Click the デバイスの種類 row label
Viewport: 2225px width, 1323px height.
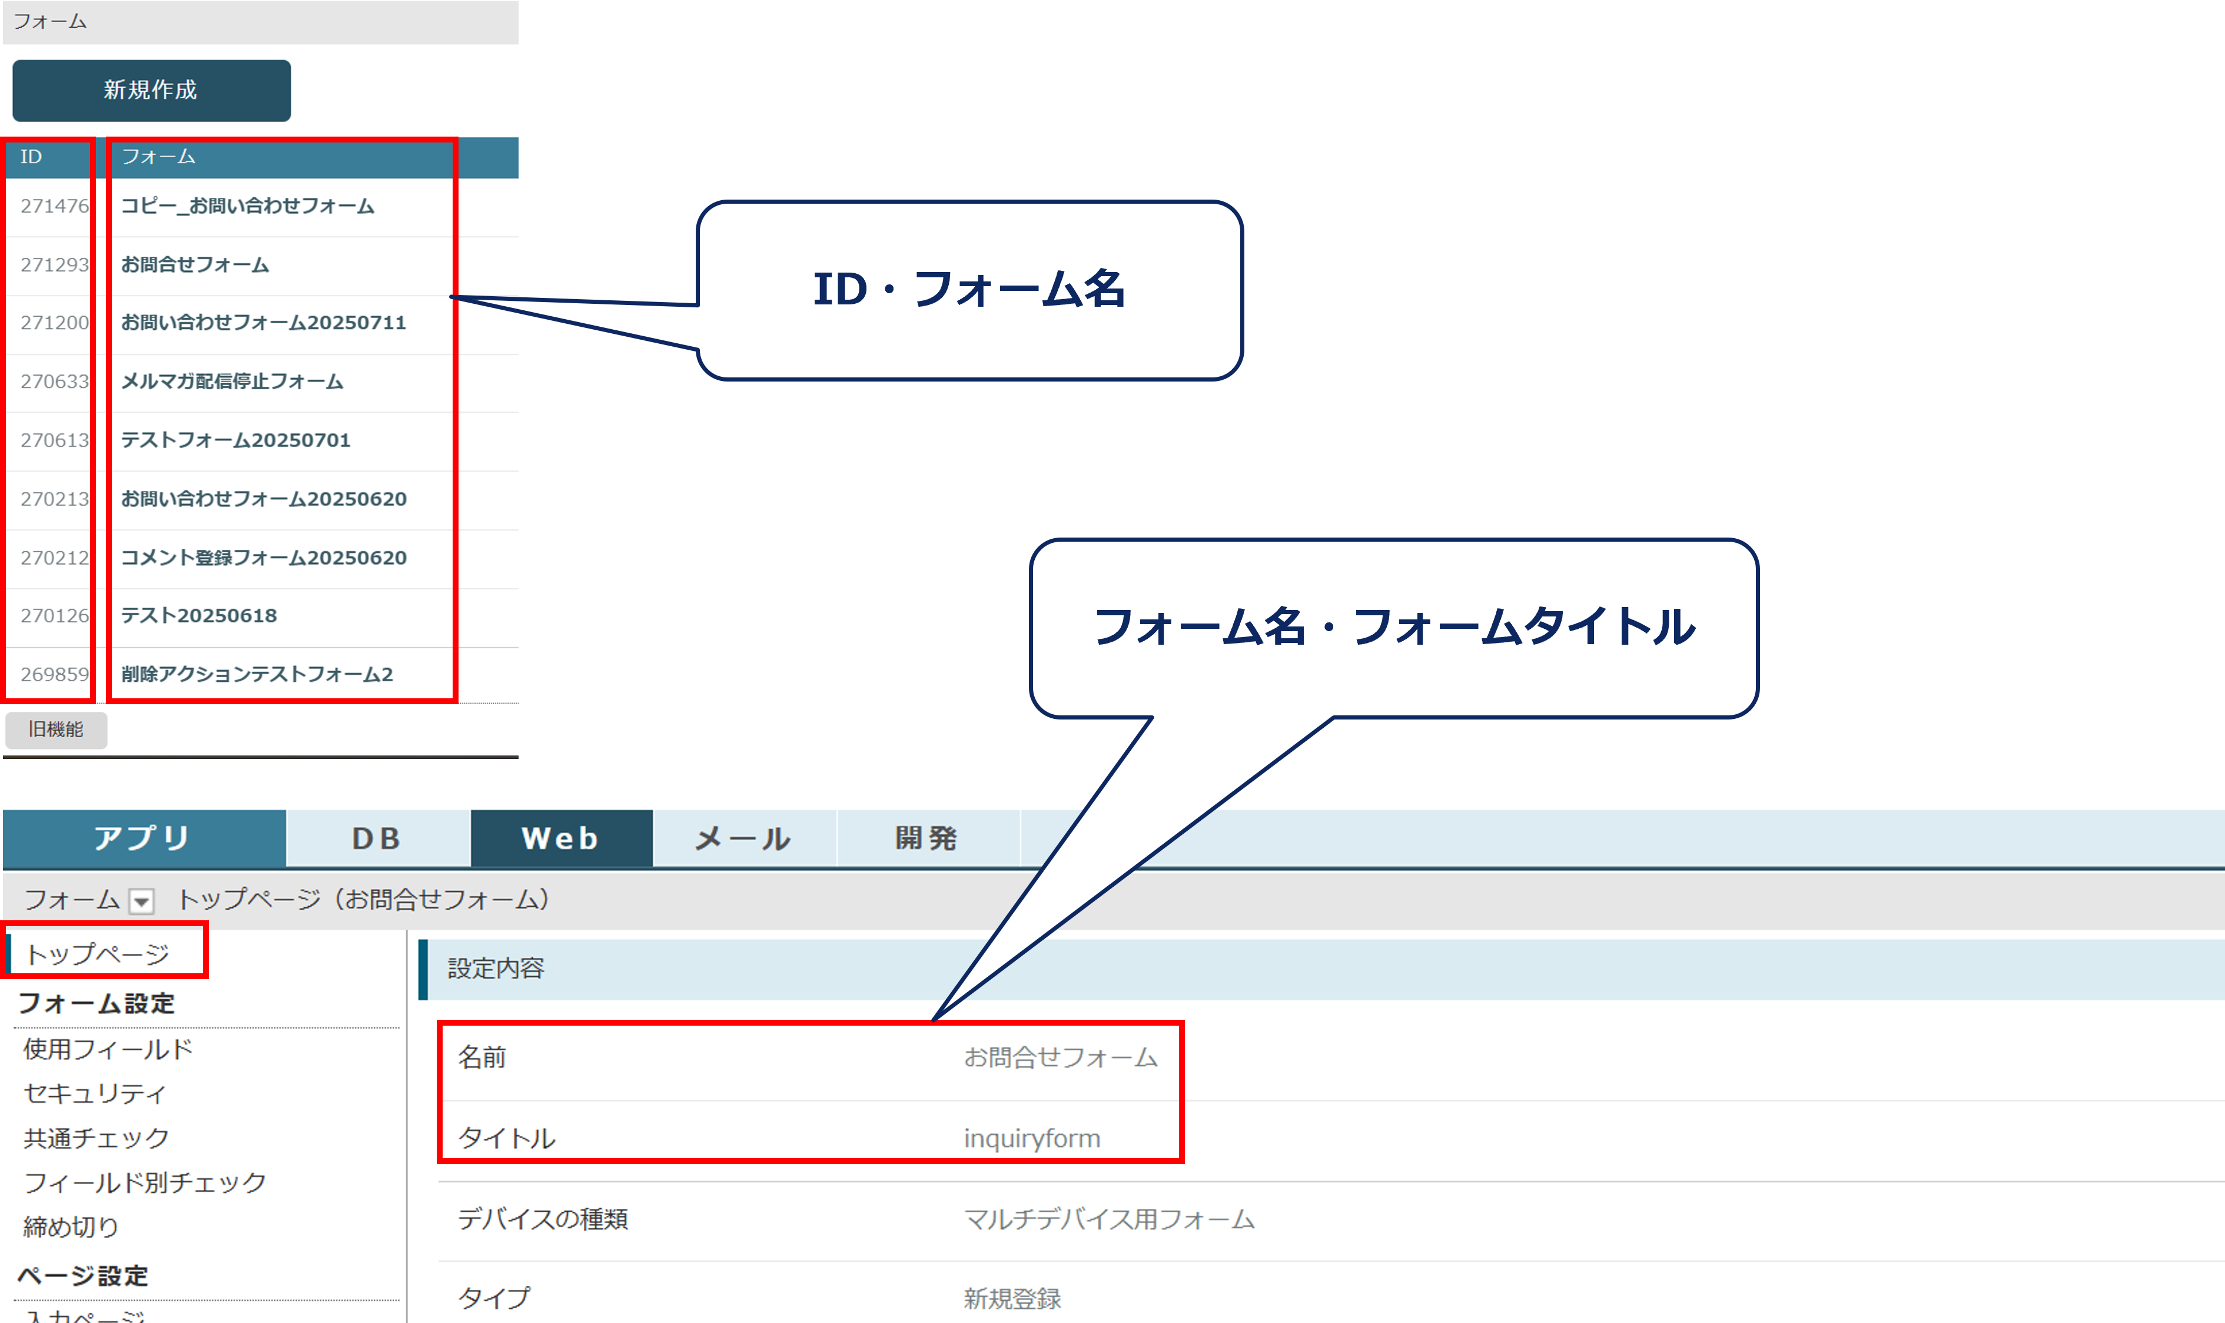[x=543, y=1219]
